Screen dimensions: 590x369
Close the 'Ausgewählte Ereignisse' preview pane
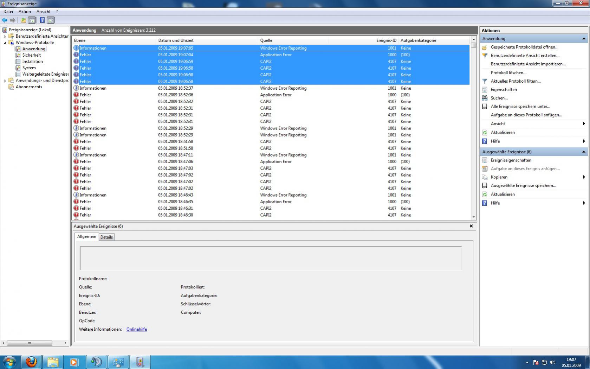(471, 226)
